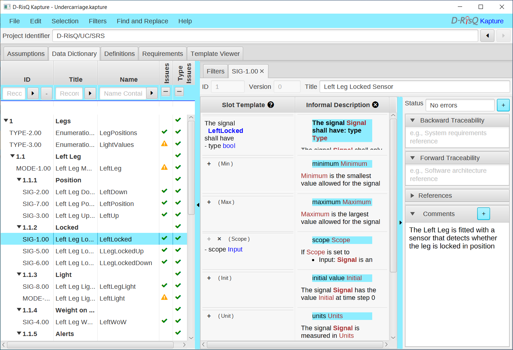This screenshot has height=350, width=513.
Task: Open the Filters menu
Action: point(98,21)
